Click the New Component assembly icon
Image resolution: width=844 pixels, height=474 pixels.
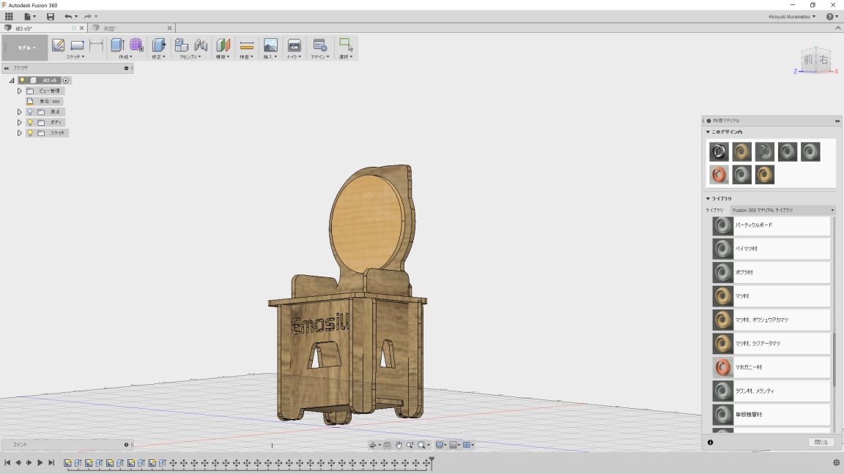[182, 45]
